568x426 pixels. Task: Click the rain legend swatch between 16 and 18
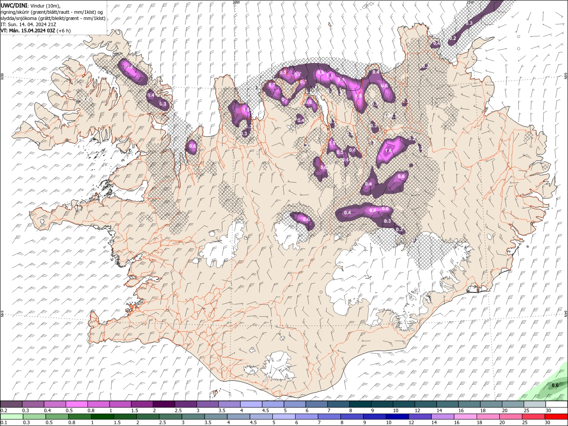[x=465, y=416]
